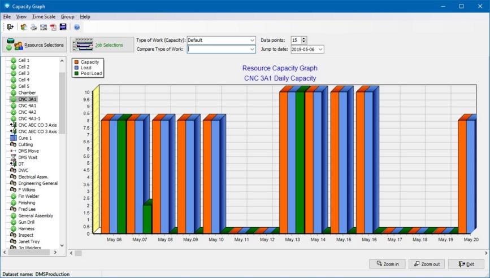Select DMS Wait in resource list
Viewport: 490px width, 278px height.
click(28, 157)
